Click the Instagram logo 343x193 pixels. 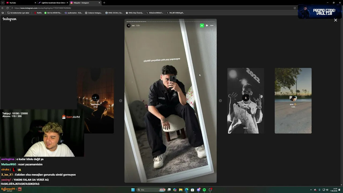coord(10,19)
